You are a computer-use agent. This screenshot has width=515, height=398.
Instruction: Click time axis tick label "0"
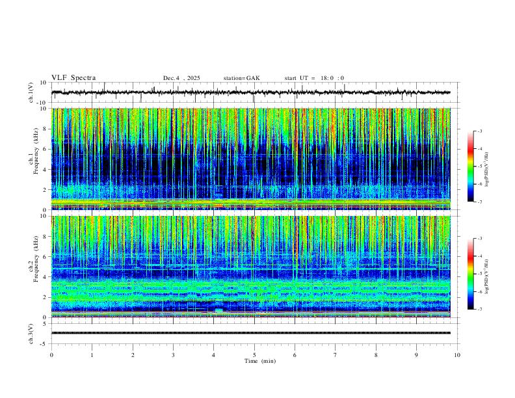tap(51, 355)
